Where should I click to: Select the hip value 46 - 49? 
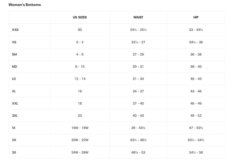click(196, 103)
